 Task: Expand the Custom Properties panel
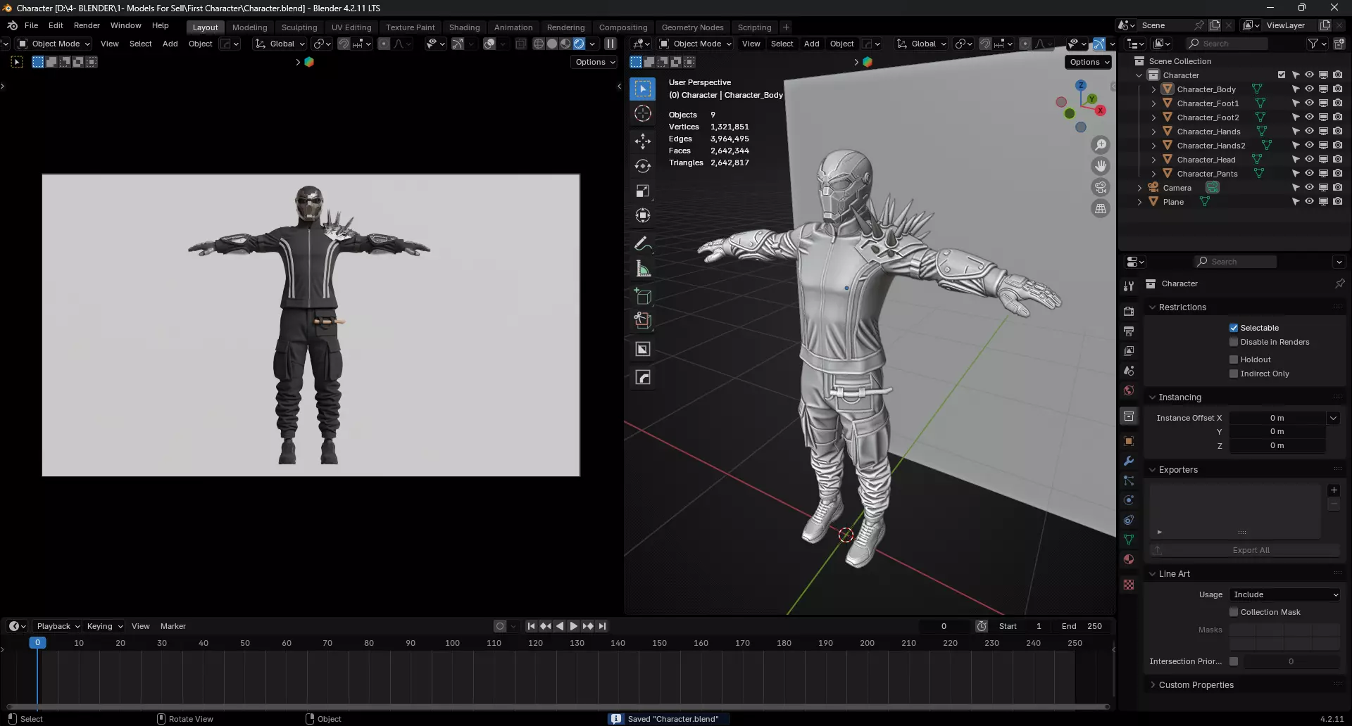(x=1196, y=685)
